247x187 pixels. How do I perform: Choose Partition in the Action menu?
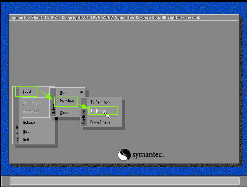67,101
